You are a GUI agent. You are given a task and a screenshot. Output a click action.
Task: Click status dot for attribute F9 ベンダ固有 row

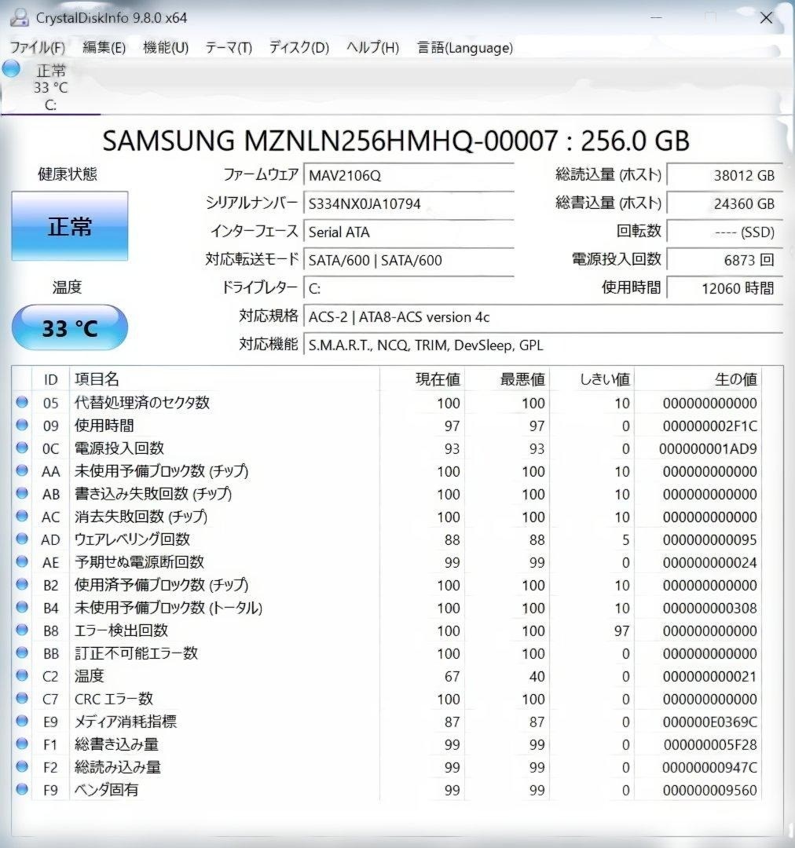coord(22,788)
